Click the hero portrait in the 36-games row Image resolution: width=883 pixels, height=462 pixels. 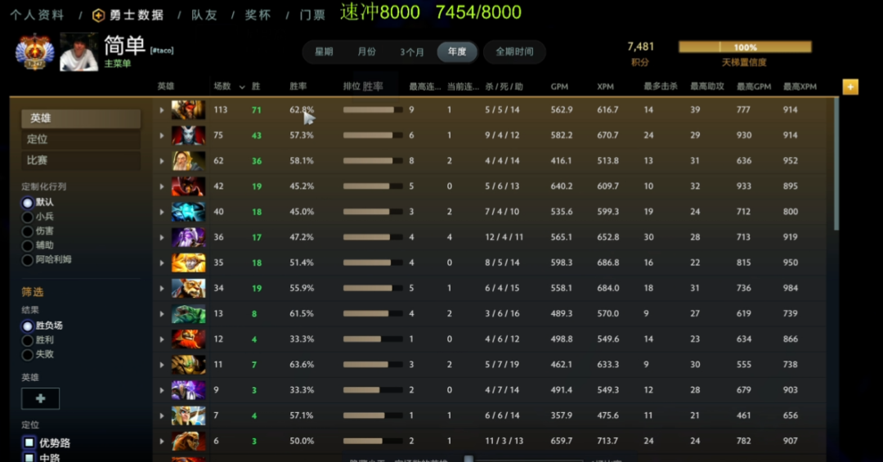click(188, 237)
